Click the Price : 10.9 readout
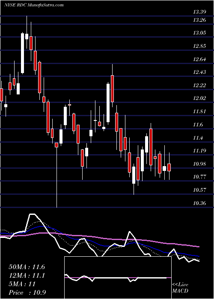This screenshot has width=214, height=299. point(27,293)
